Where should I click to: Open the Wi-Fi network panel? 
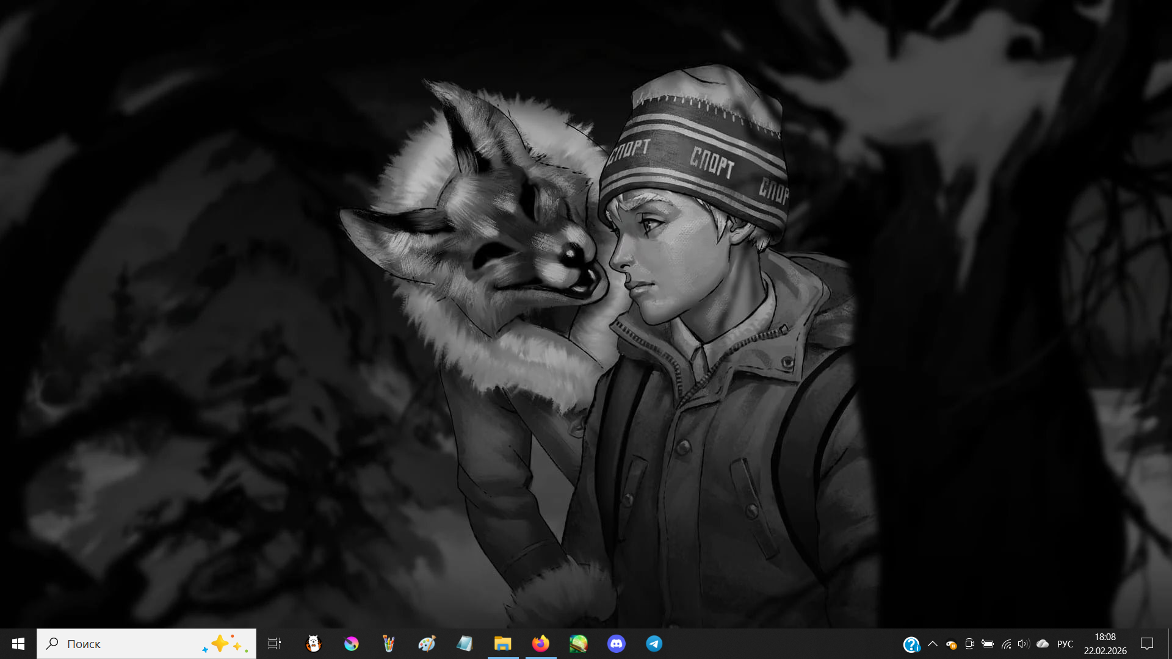[x=1006, y=644]
